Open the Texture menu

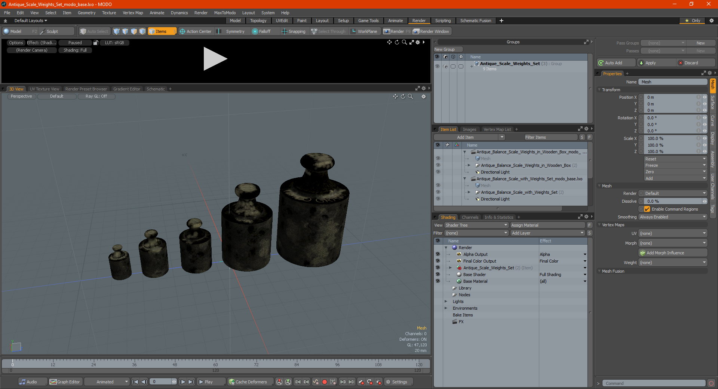tap(109, 13)
